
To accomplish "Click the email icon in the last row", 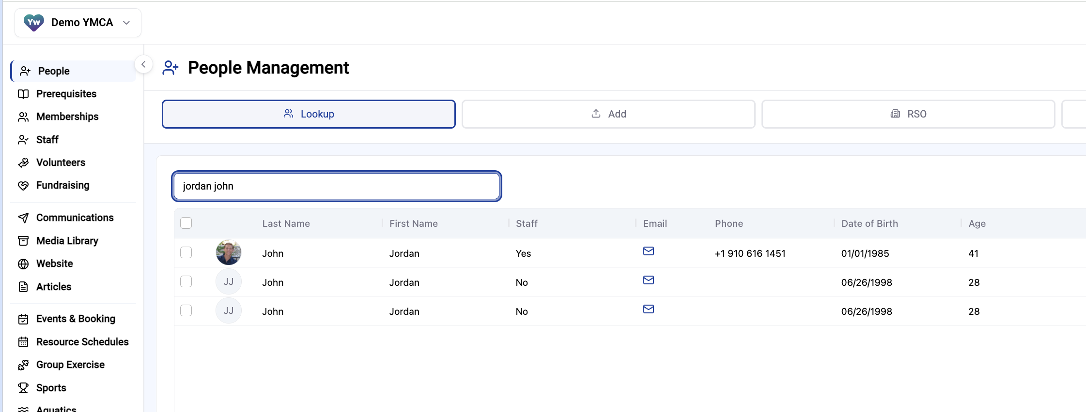I will 648,309.
